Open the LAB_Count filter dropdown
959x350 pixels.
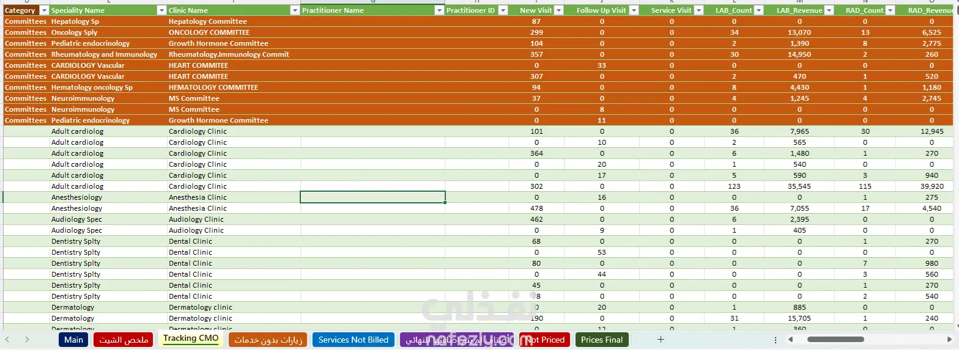click(758, 10)
